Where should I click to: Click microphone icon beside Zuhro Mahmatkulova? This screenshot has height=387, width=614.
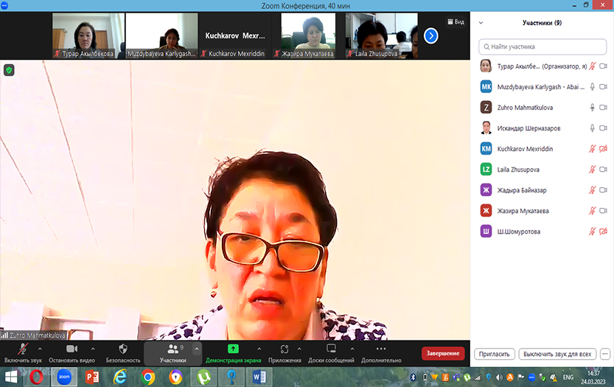click(x=592, y=108)
